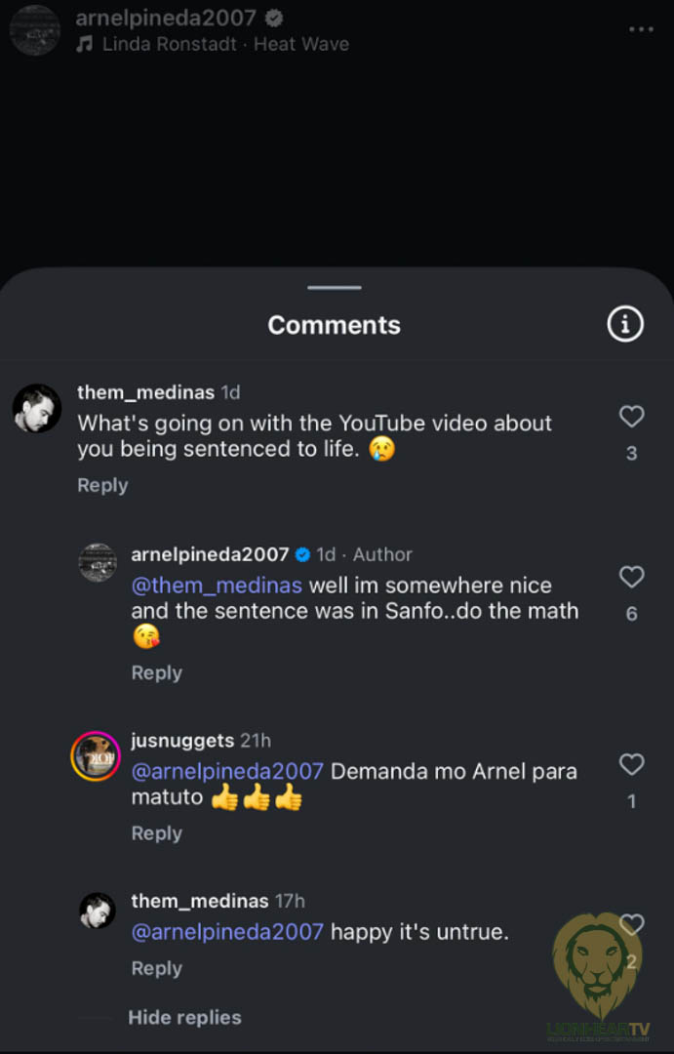View them_medinas avatar on top comment
Viewport: 674px width, 1054px height.
tap(37, 408)
